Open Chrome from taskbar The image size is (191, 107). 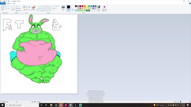pos(56,105)
